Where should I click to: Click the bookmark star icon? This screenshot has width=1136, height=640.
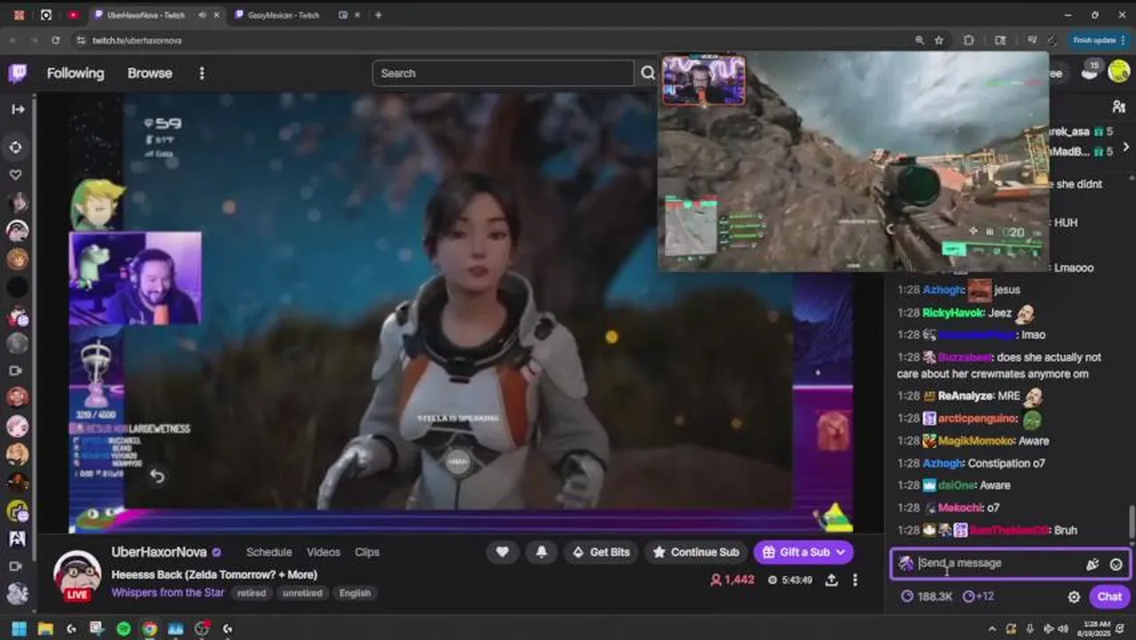pos(940,40)
